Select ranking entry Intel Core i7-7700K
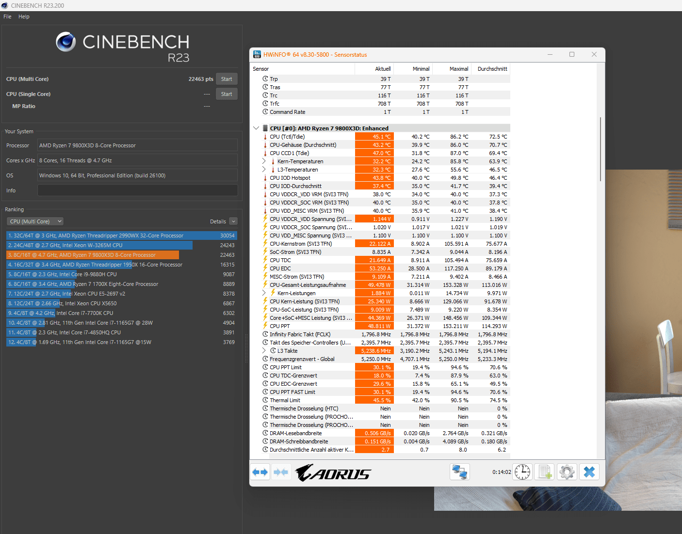Viewport: 682px width, 534px height. click(121, 313)
